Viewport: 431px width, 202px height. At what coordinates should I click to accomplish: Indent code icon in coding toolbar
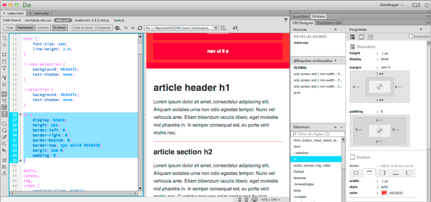pyautogui.click(x=4, y=160)
